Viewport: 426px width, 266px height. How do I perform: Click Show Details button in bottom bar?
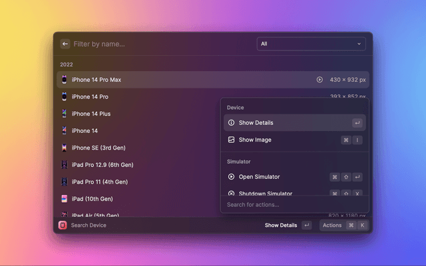(x=281, y=225)
